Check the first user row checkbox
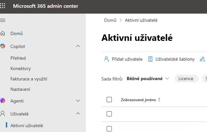 109,114
